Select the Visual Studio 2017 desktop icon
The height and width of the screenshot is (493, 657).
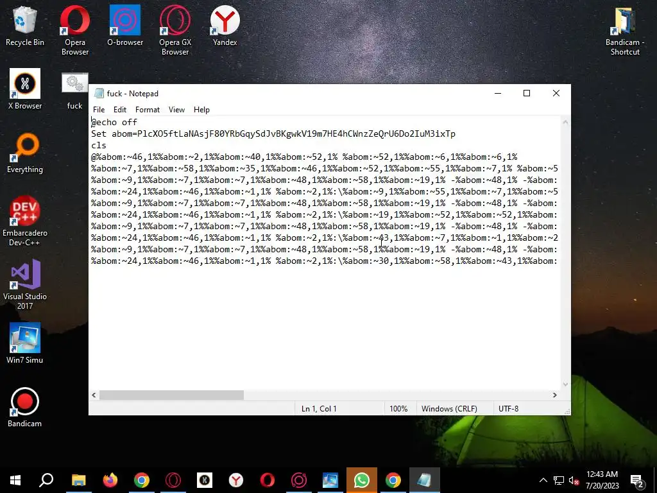(25, 284)
